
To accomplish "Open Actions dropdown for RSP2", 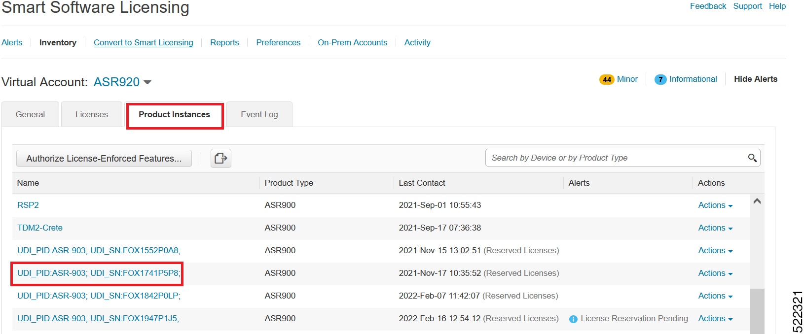I will coord(715,205).
